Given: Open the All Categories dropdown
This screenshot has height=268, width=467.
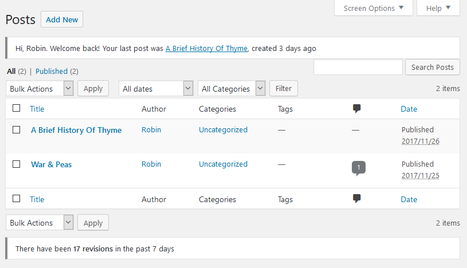Looking at the screenshot, I should click(231, 89).
